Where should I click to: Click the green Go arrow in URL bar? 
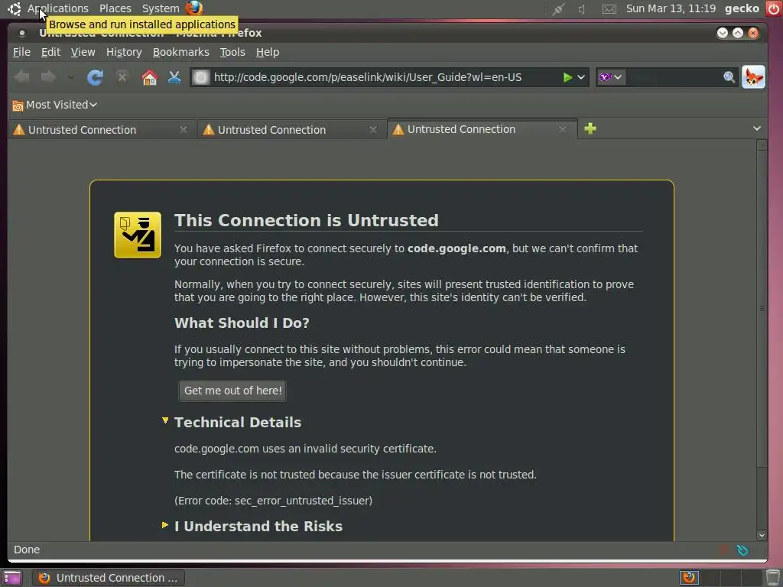[x=567, y=77]
